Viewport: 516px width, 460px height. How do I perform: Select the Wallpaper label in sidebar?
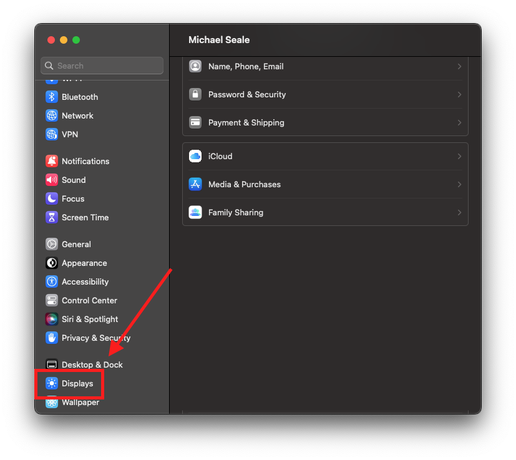click(80, 403)
